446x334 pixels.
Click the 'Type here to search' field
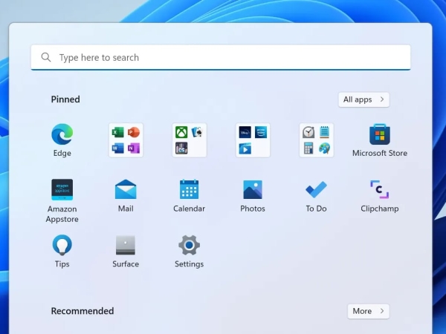point(221,57)
